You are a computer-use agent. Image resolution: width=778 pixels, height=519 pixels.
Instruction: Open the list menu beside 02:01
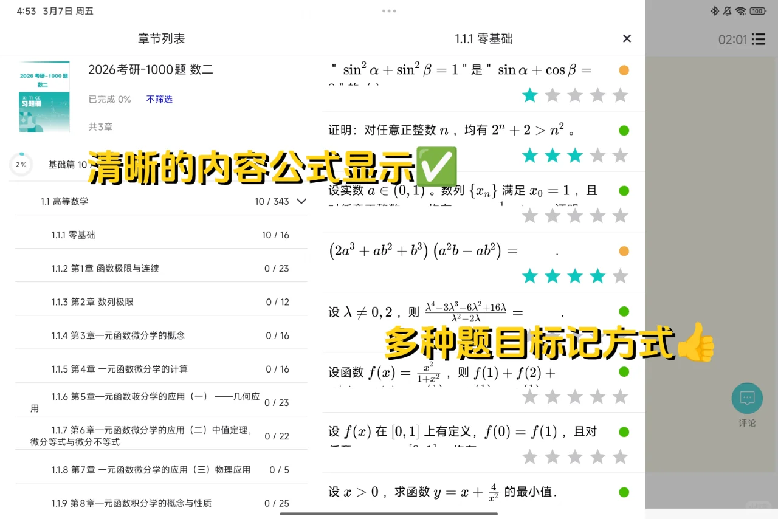click(x=757, y=39)
